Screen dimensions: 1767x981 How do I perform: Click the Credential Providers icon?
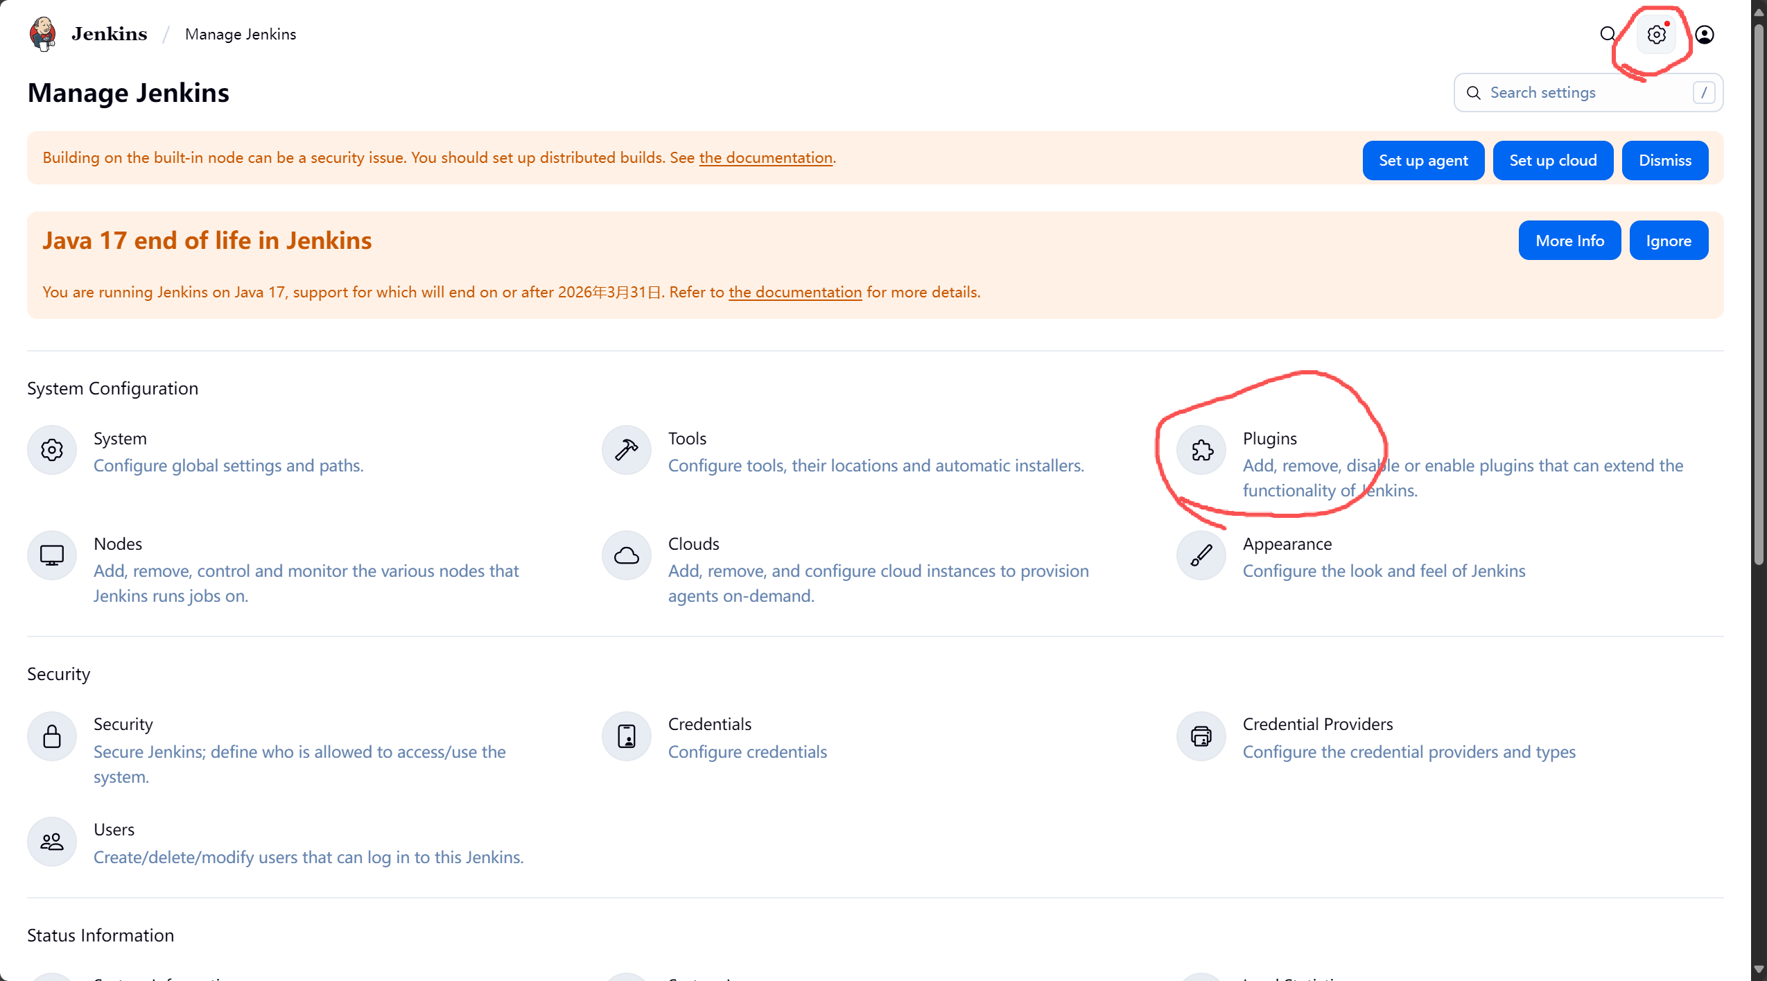pyautogui.click(x=1201, y=736)
